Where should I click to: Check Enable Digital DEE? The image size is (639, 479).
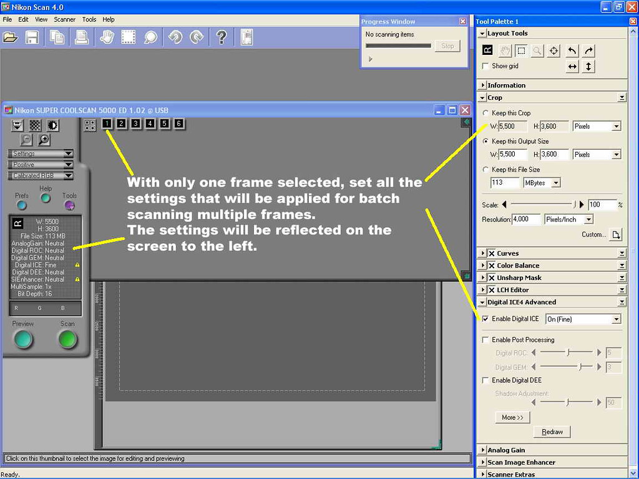[485, 380]
